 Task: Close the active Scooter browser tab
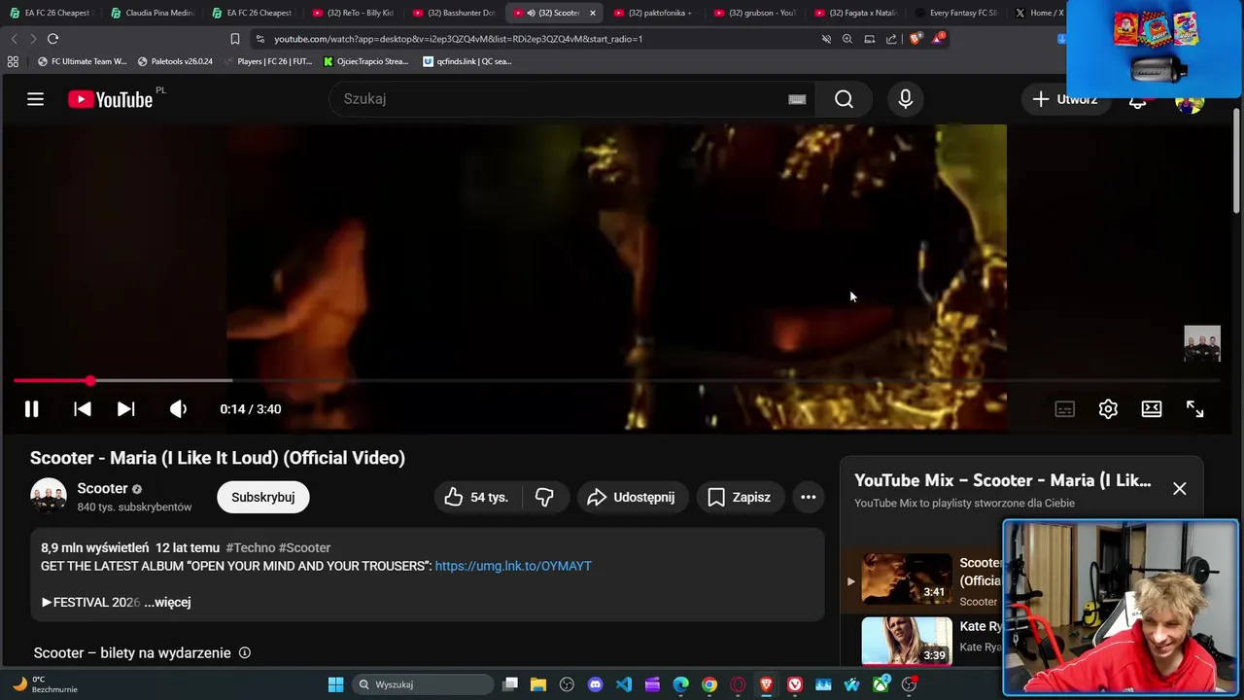593,13
